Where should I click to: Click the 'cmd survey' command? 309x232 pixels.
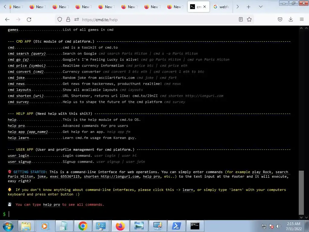pos(18,102)
